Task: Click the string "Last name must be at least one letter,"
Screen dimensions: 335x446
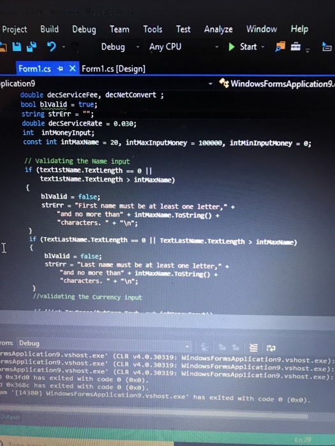Action: pyautogui.click(x=149, y=265)
